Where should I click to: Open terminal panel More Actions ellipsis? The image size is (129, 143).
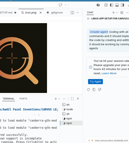coord(64,99)
